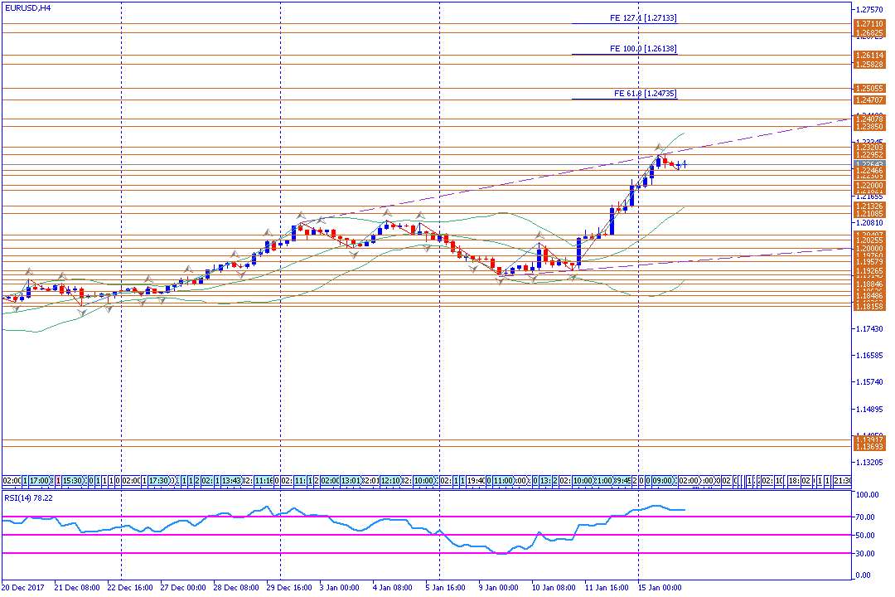
Task: Click the 1.27570 price scale value
Action: click(x=869, y=10)
